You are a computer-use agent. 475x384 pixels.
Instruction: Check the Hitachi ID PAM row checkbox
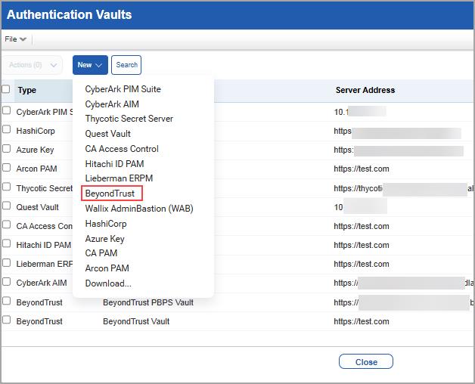coord(6,244)
